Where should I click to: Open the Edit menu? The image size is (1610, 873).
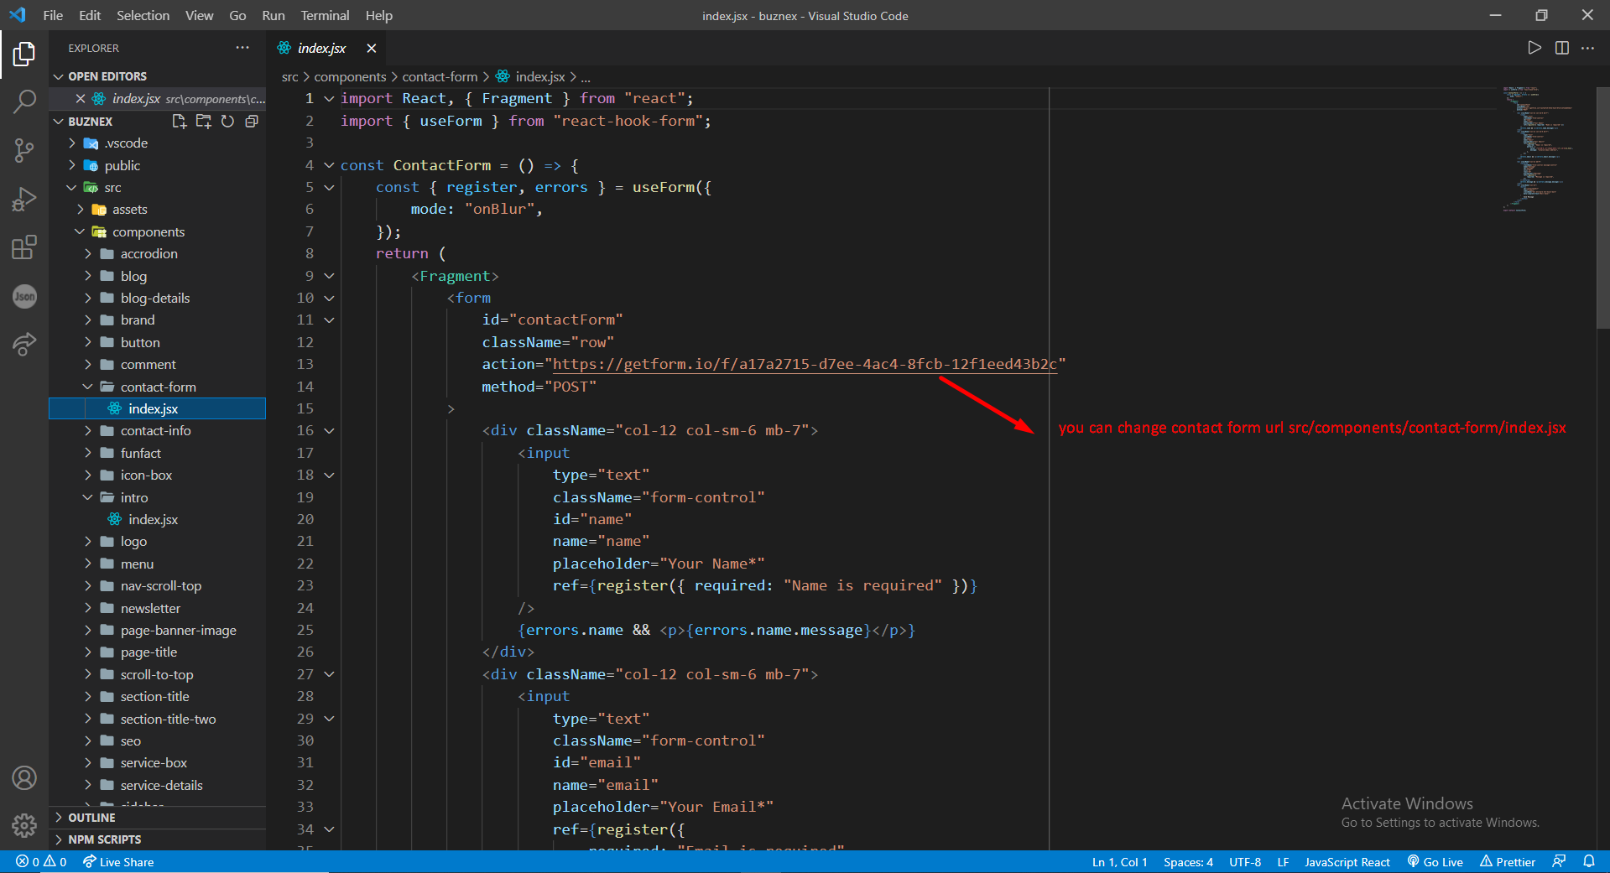click(90, 15)
